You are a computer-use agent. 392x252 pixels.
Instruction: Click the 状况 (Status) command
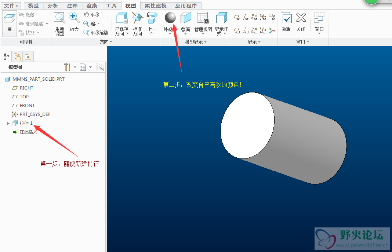tap(27, 33)
